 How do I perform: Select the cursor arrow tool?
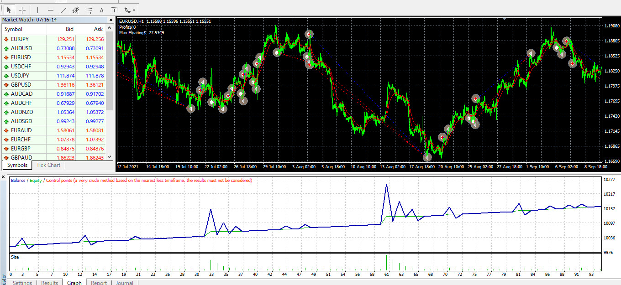[x=9, y=10]
